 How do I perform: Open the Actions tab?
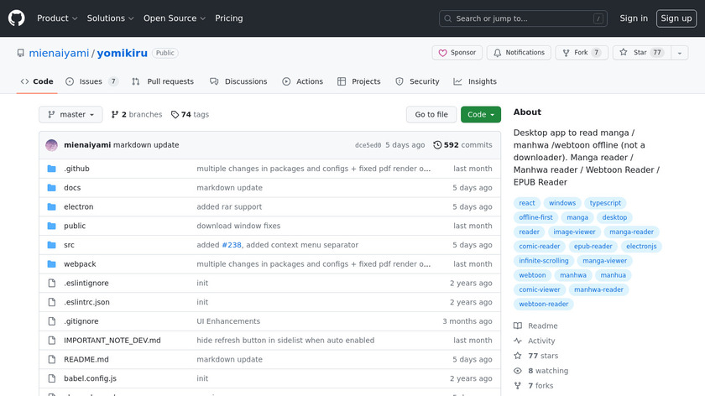point(303,81)
